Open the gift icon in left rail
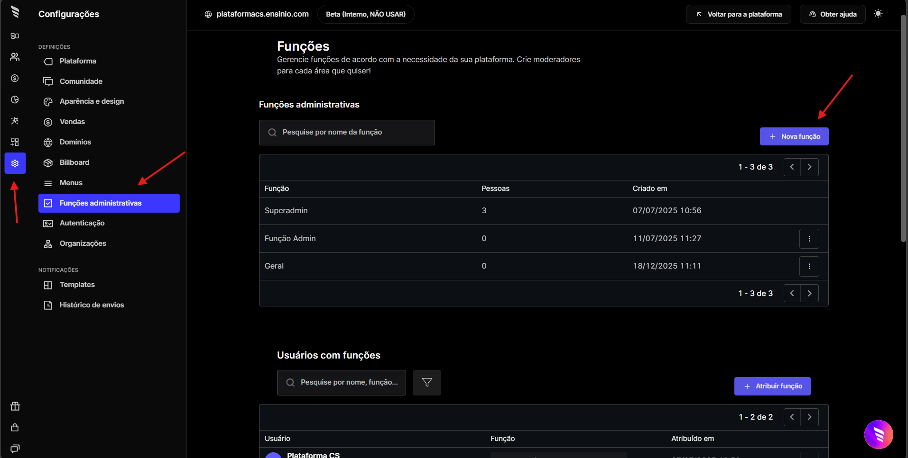The width and height of the screenshot is (908, 458). coord(15,406)
